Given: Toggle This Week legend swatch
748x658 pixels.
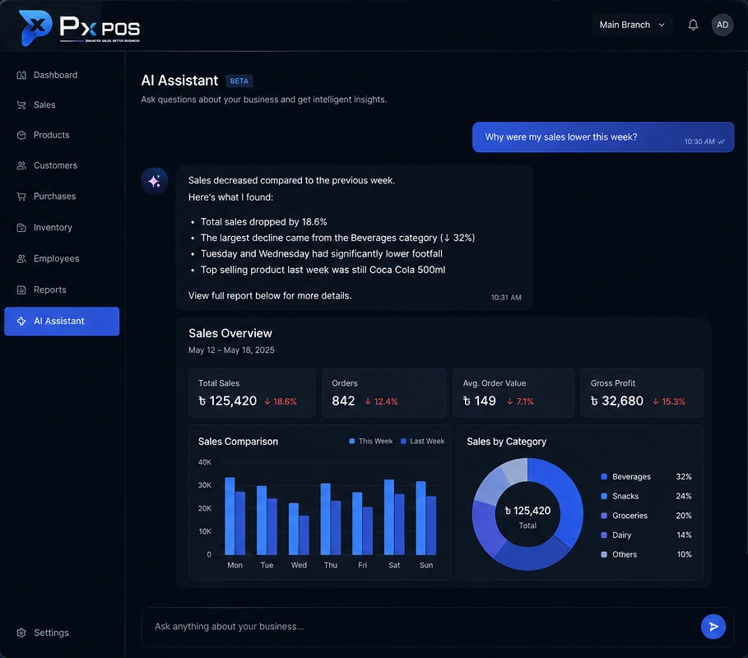Looking at the screenshot, I should (351, 441).
